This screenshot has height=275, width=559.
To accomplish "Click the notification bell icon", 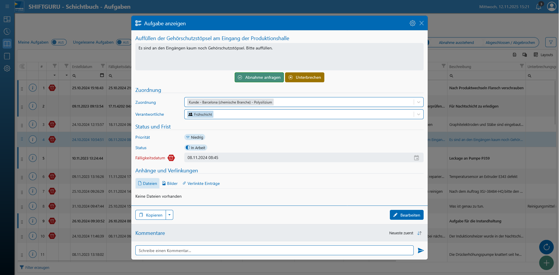I will point(538,7).
